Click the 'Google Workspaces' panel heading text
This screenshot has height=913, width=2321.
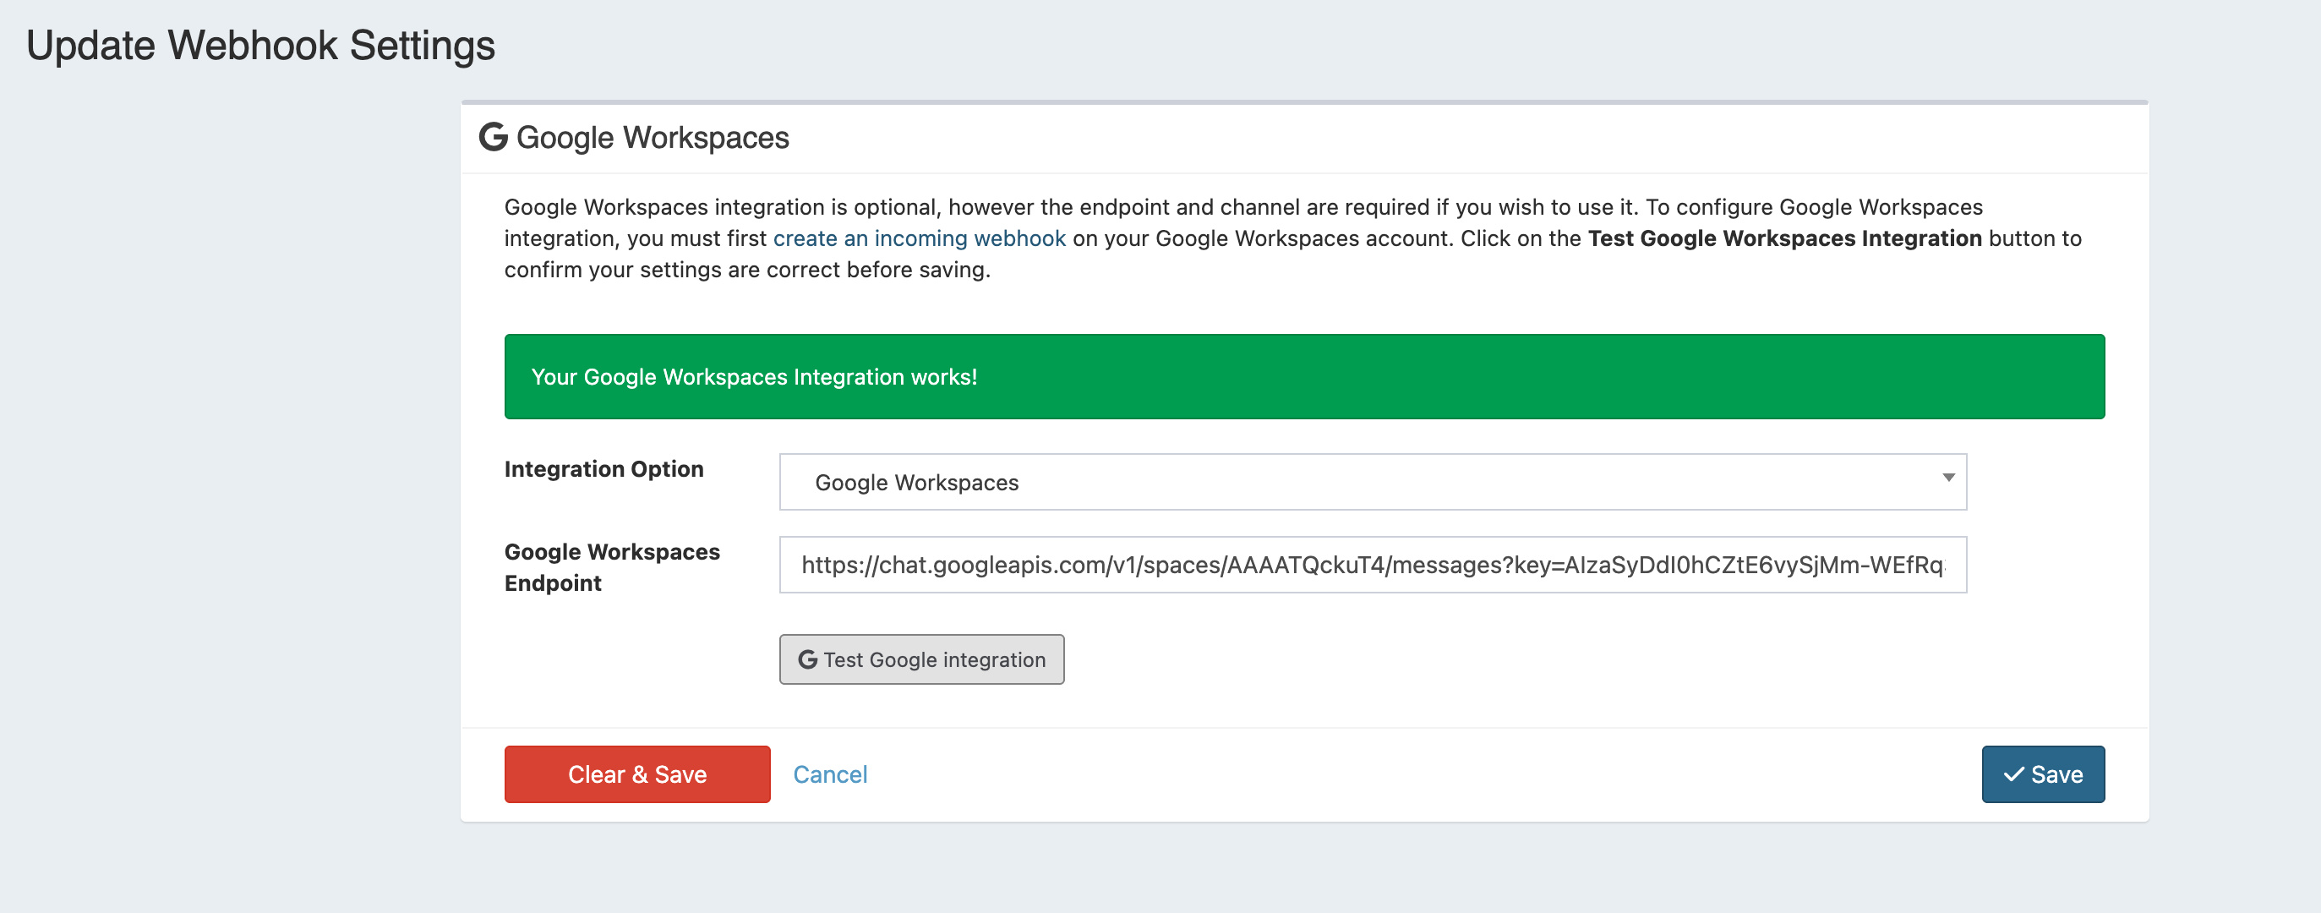point(653,138)
